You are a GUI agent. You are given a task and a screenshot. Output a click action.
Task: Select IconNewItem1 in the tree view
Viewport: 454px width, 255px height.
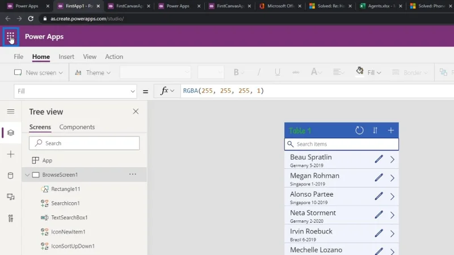(68, 232)
